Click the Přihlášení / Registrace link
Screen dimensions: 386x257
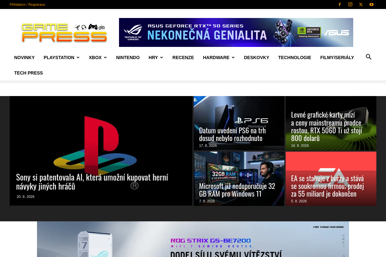[27, 4]
